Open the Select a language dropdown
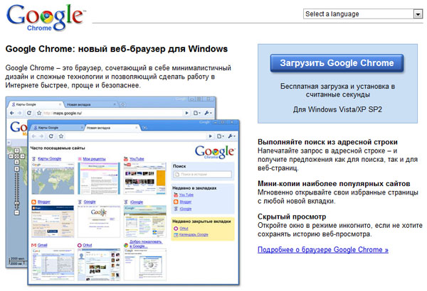427x291 pixels. pos(363,14)
